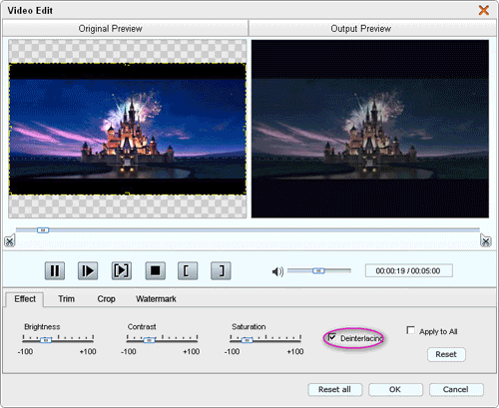This screenshot has width=499, height=408.
Task: Click the time display 00:00:19 / 00:05:00
Action: pos(409,270)
